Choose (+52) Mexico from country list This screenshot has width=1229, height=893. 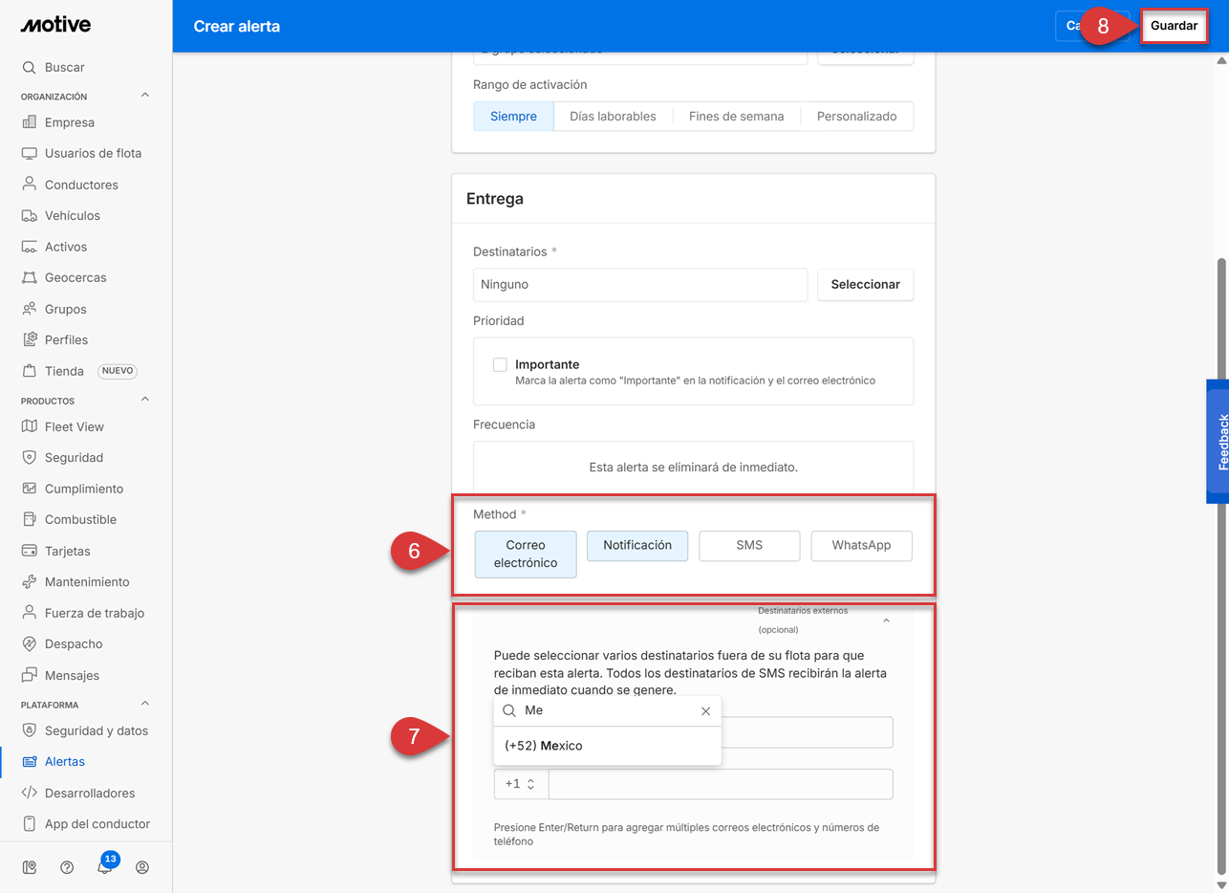tap(544, 746)
